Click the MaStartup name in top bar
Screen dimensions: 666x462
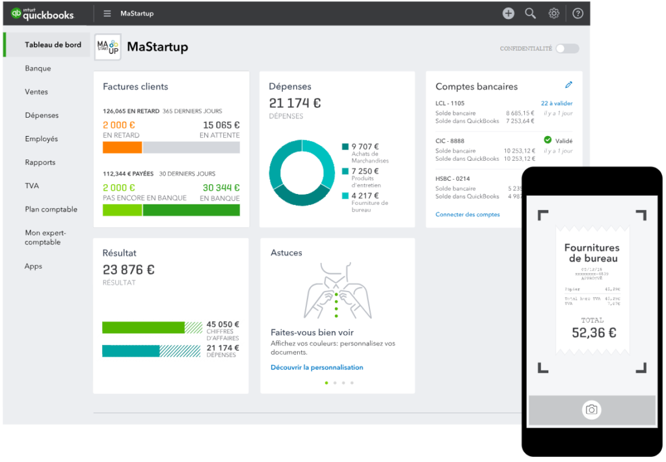pyautogui.click(x=137, y=14)
